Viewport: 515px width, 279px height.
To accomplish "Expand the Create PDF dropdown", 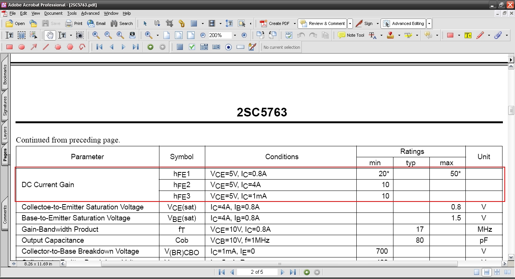I will [x=295, y=23].
